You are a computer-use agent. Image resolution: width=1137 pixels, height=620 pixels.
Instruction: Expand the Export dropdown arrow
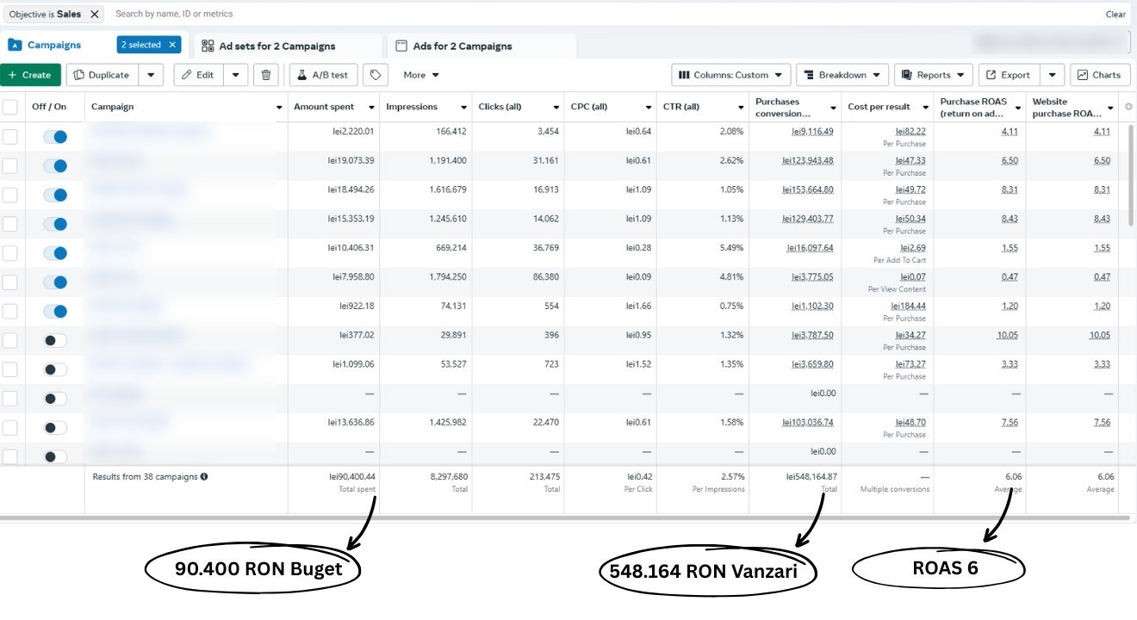pyautogui.click(x=1053, y=75)
